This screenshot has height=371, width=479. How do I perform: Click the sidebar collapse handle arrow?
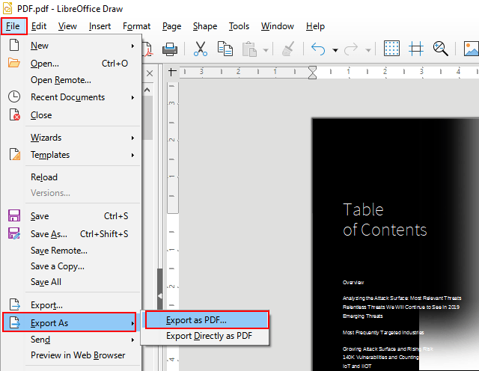[160, 295]
